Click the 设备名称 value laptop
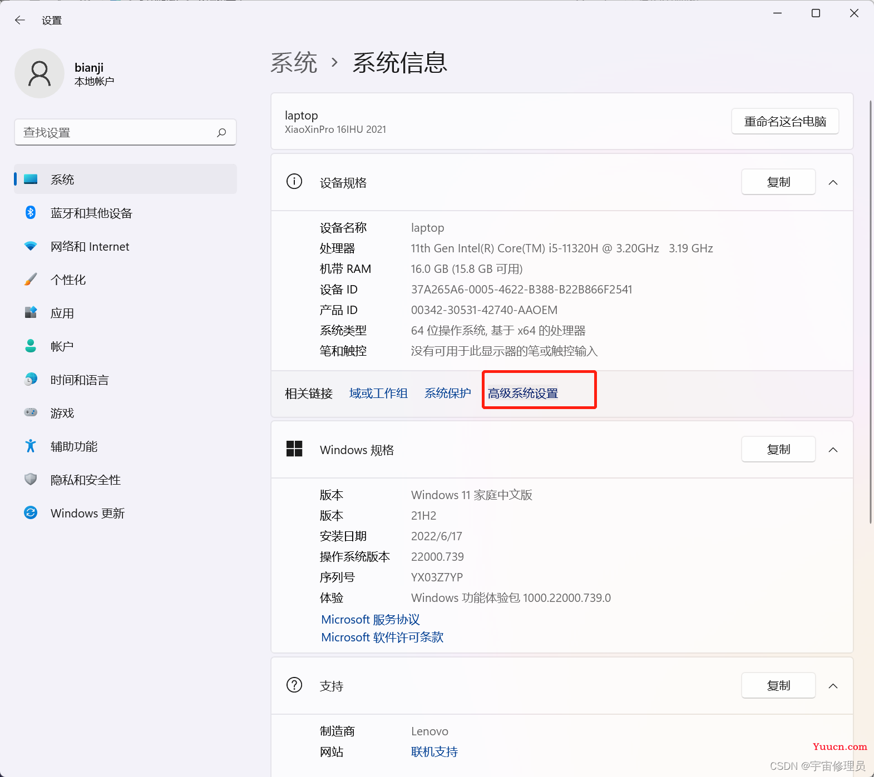 coord(427,228)
